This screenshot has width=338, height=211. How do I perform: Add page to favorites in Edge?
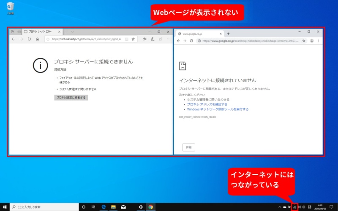click(x=133, y=39)
